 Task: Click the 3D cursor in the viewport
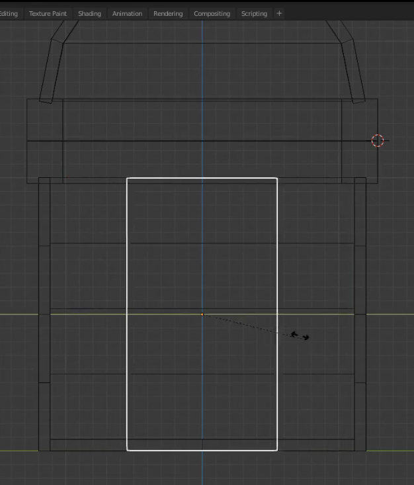pos(378,141)
